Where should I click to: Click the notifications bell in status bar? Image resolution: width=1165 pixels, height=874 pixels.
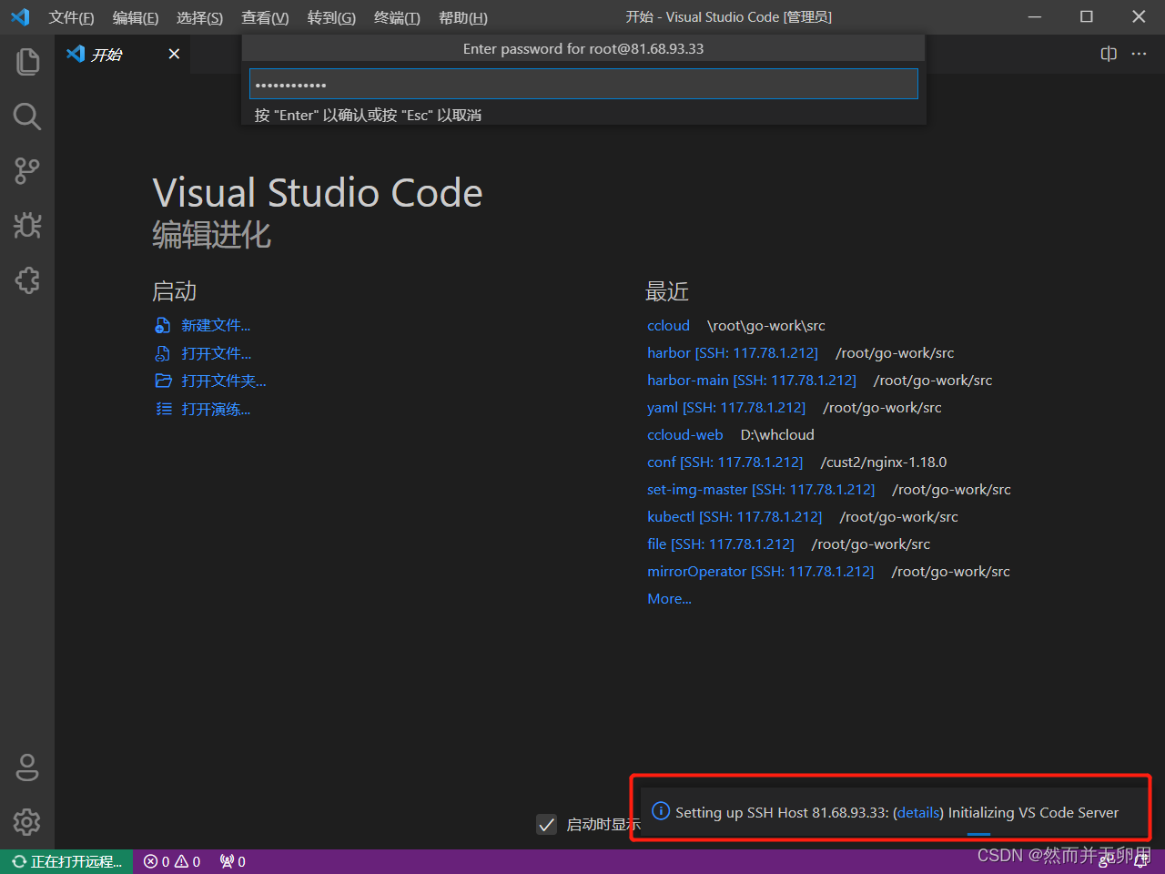tap(1141, 861)
